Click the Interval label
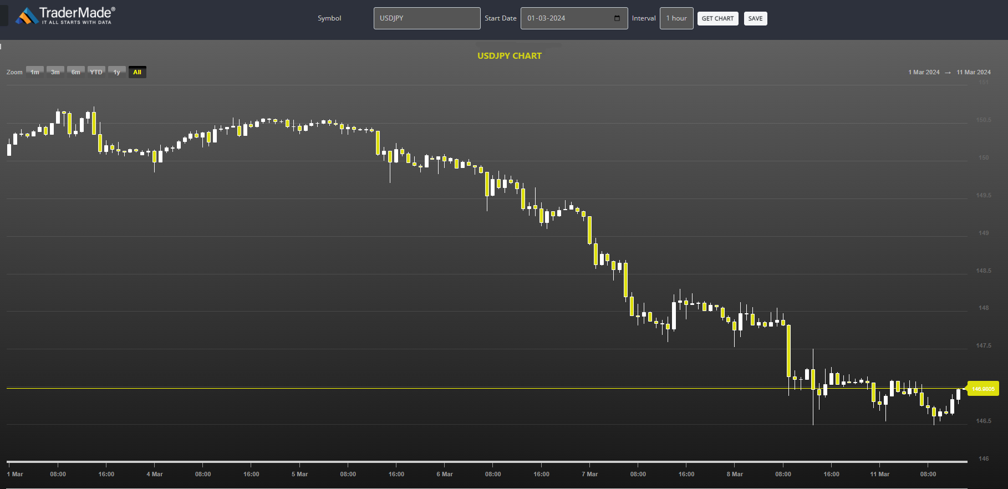 point(644,18)
